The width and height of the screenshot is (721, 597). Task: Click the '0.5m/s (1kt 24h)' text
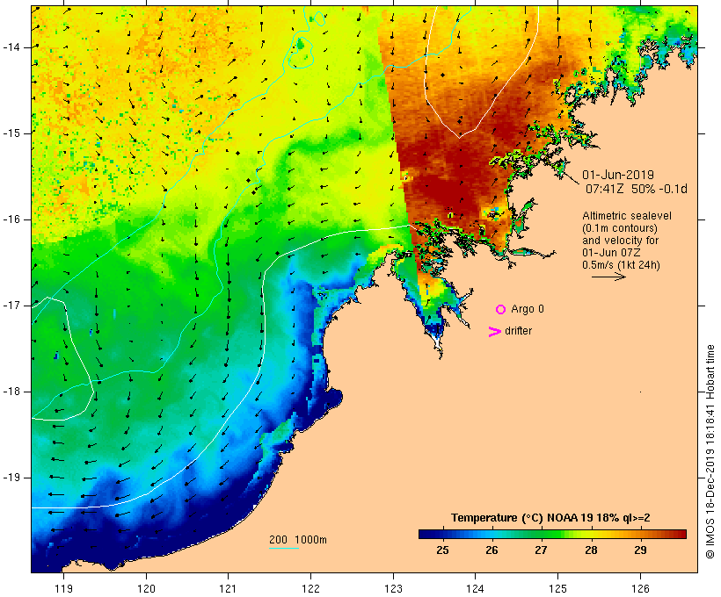pyautogui.click(x=621, y=265)
